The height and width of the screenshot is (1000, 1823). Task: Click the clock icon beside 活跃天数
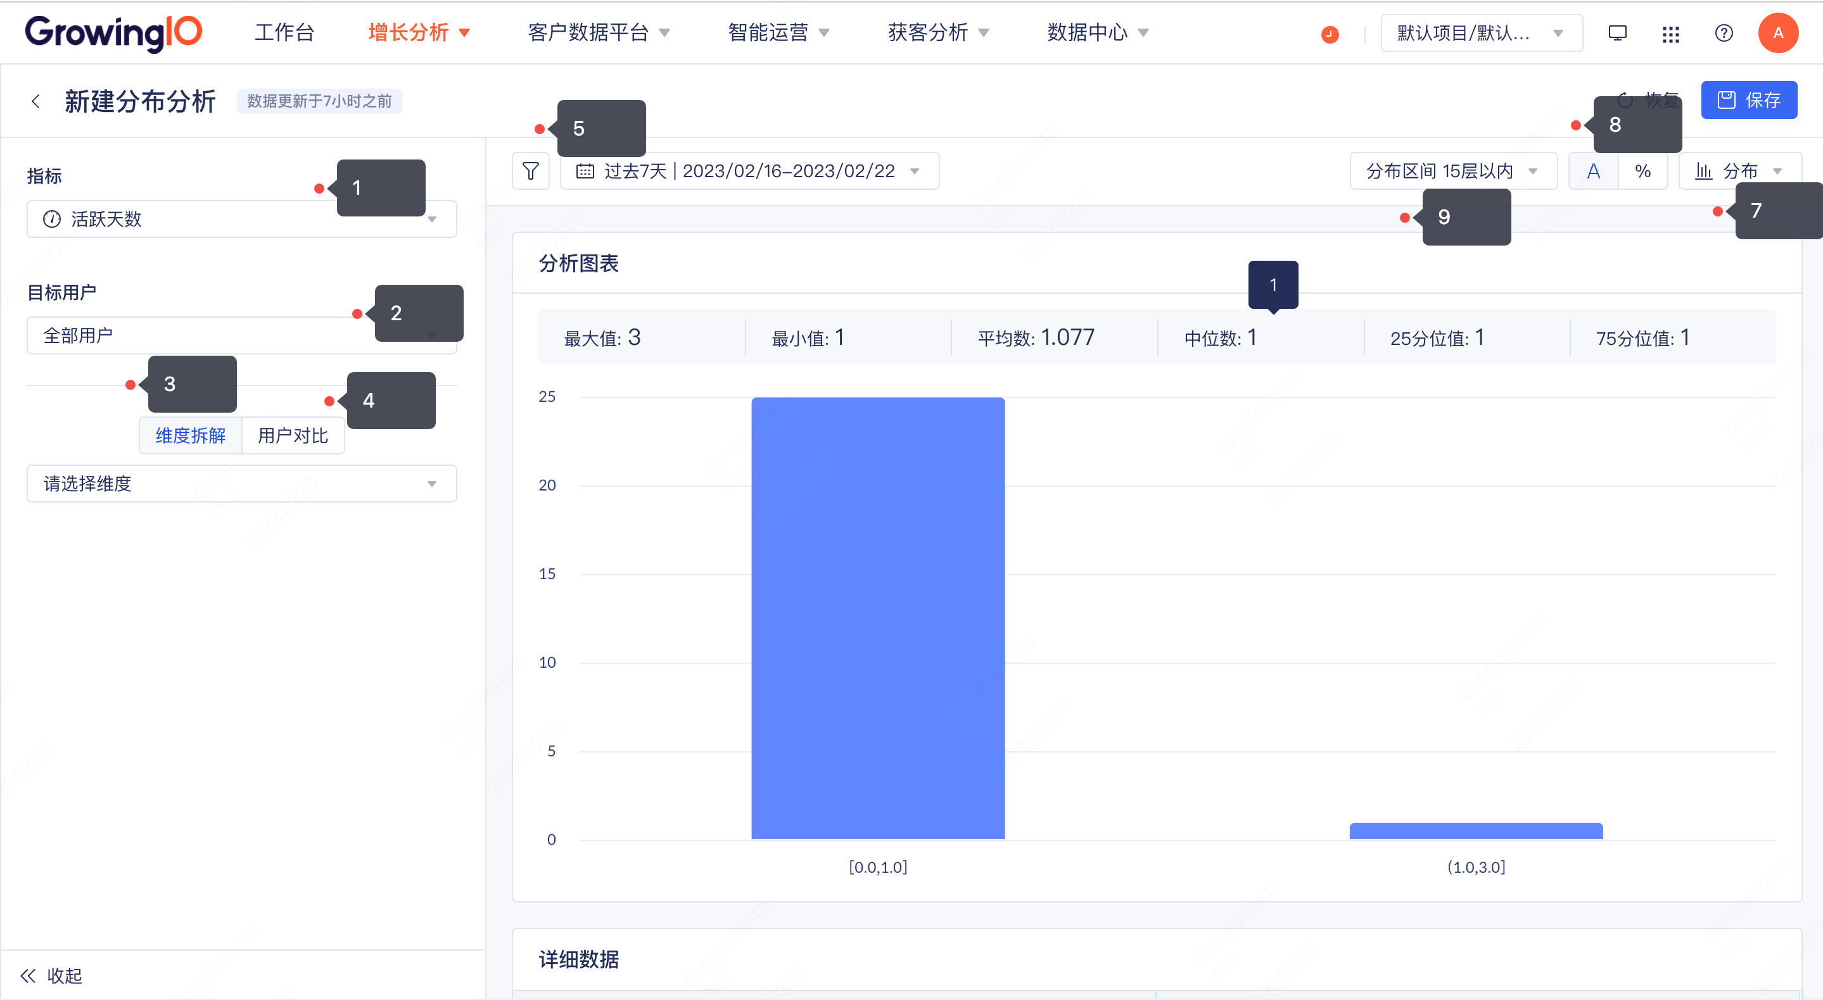tap(52, 218)
